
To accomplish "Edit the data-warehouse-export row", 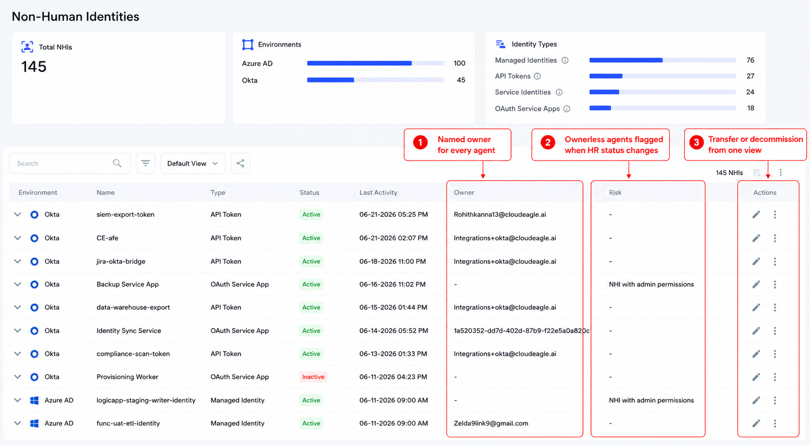I will pos(756,307).
